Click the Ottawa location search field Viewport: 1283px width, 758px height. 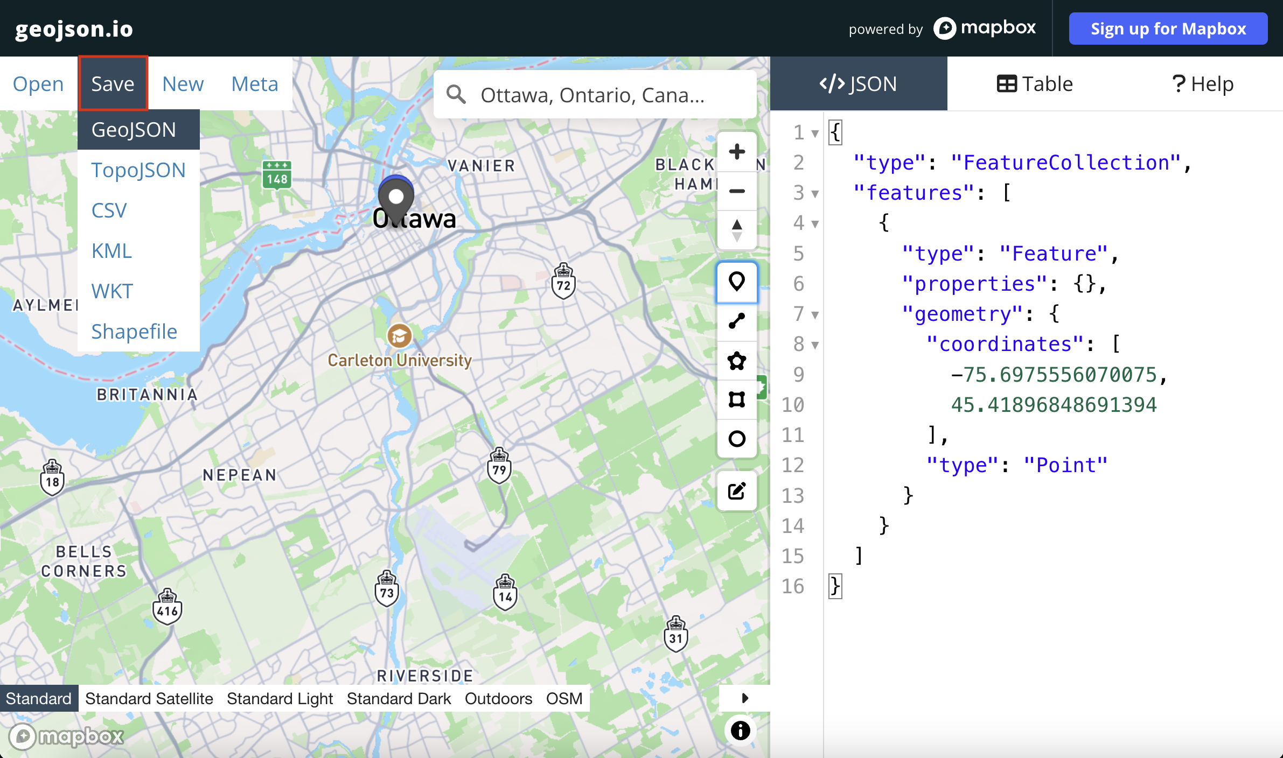pos(592,95)
